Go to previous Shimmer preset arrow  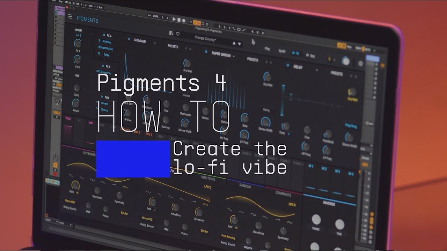pos(186,48)
